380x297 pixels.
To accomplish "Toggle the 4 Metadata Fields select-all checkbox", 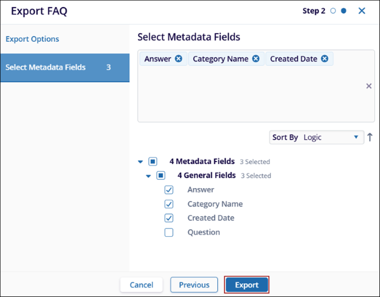I will coord(153,161).
